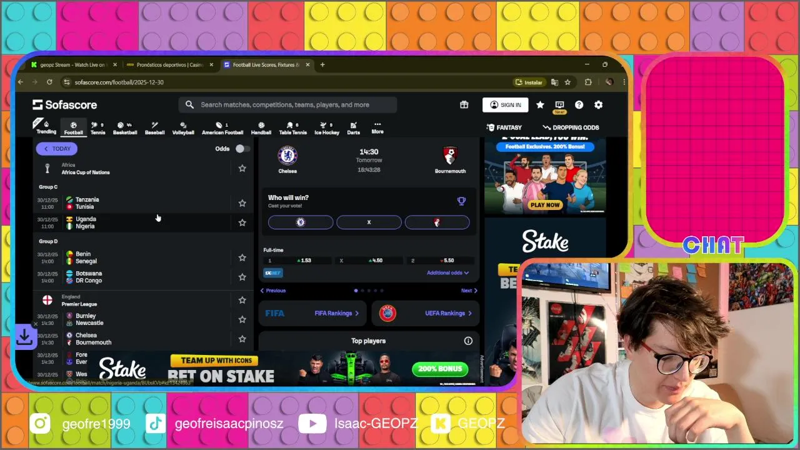
Task: Vote for Chelsea to win
Action: tap(301, 222)
